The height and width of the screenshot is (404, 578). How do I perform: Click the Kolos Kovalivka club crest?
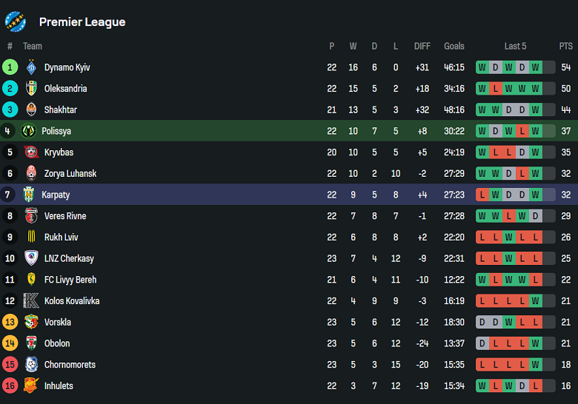click(31, 301)
